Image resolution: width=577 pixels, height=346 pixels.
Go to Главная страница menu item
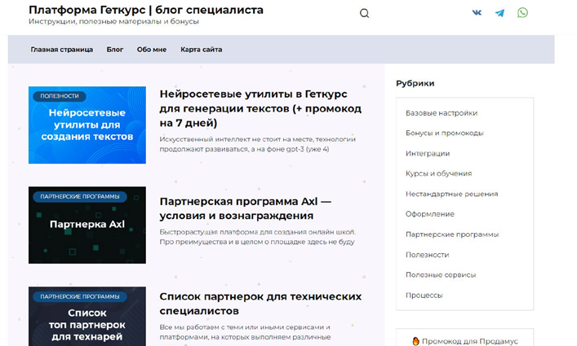(62, 50)
